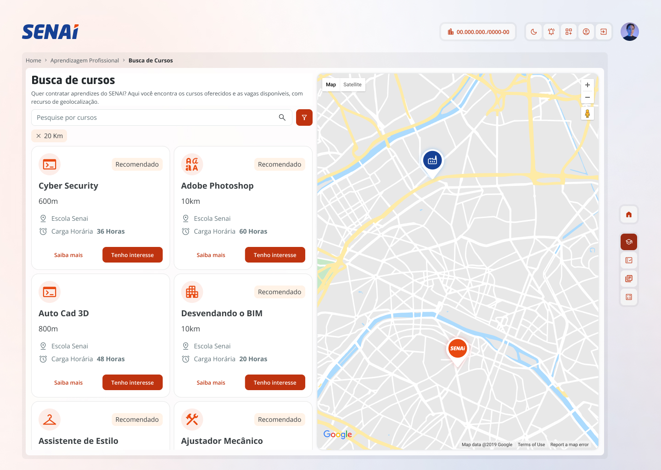Open the calculator icon in the sidebar

[x=628, y=297]
